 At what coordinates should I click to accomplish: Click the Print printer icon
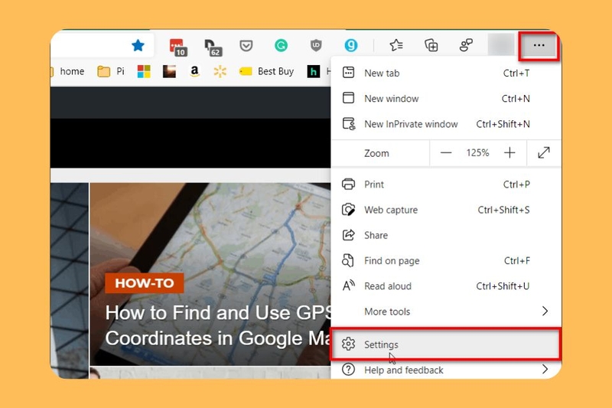[348, 184]
